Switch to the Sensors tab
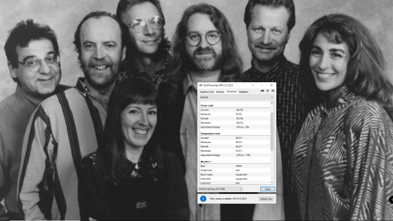 click(x=220, y=92)
